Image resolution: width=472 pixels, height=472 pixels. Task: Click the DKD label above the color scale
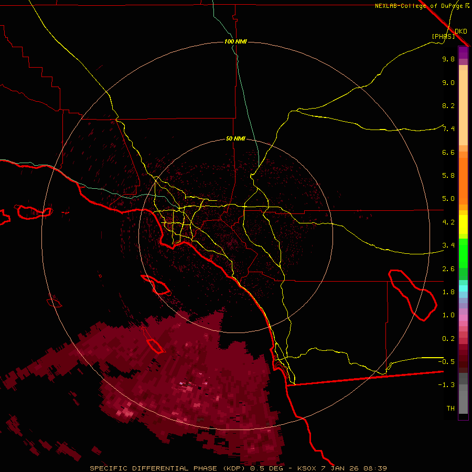(x=461, y=31)
